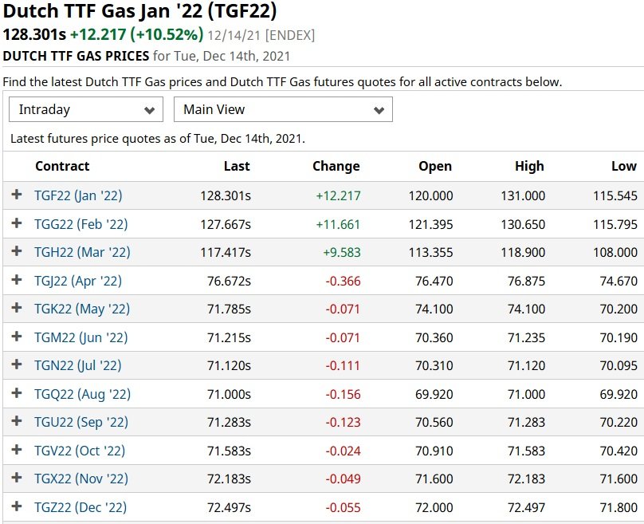Open the TGN22 (Jul '22) contract link
The width and height of the screenshot is (644, 524).
coord(77,366)
